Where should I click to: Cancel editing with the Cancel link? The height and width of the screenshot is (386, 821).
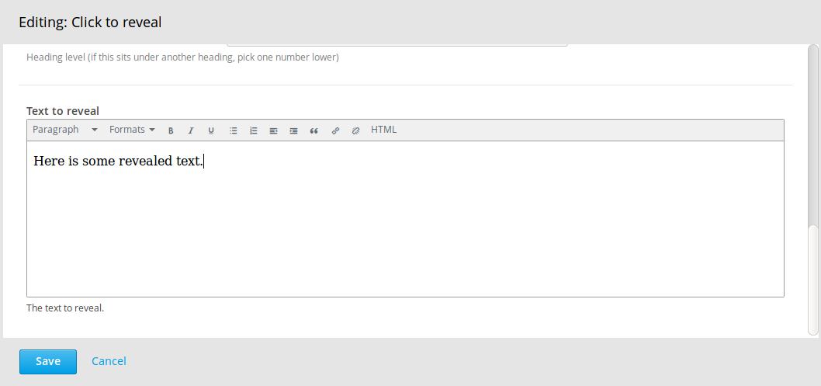point(109,361)
